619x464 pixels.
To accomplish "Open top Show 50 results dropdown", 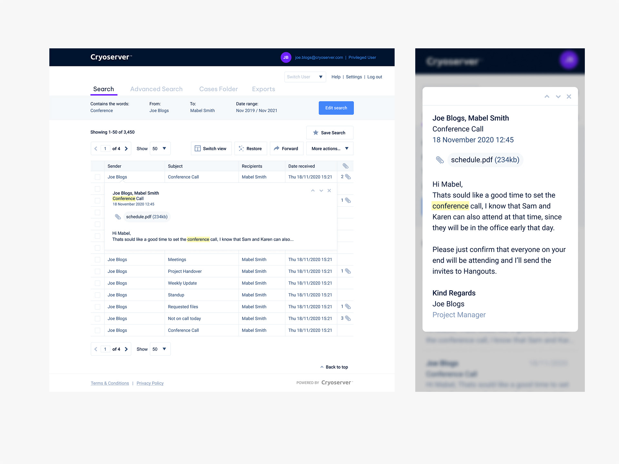I will pyautogui.click(x=160, y=149).
